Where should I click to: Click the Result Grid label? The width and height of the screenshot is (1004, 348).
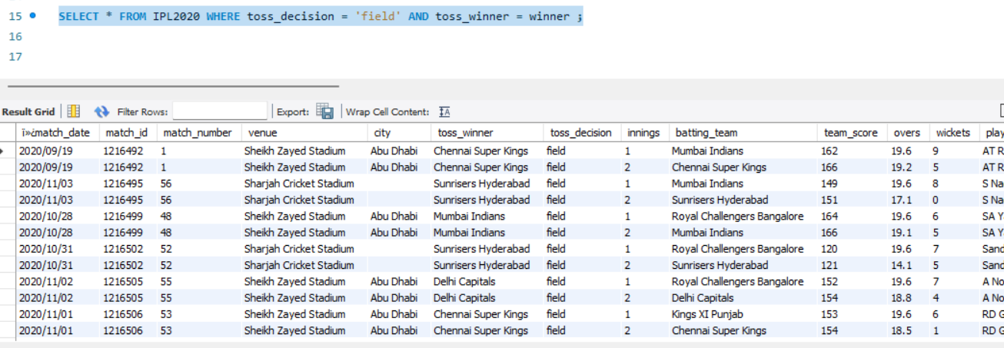[28, 112]
